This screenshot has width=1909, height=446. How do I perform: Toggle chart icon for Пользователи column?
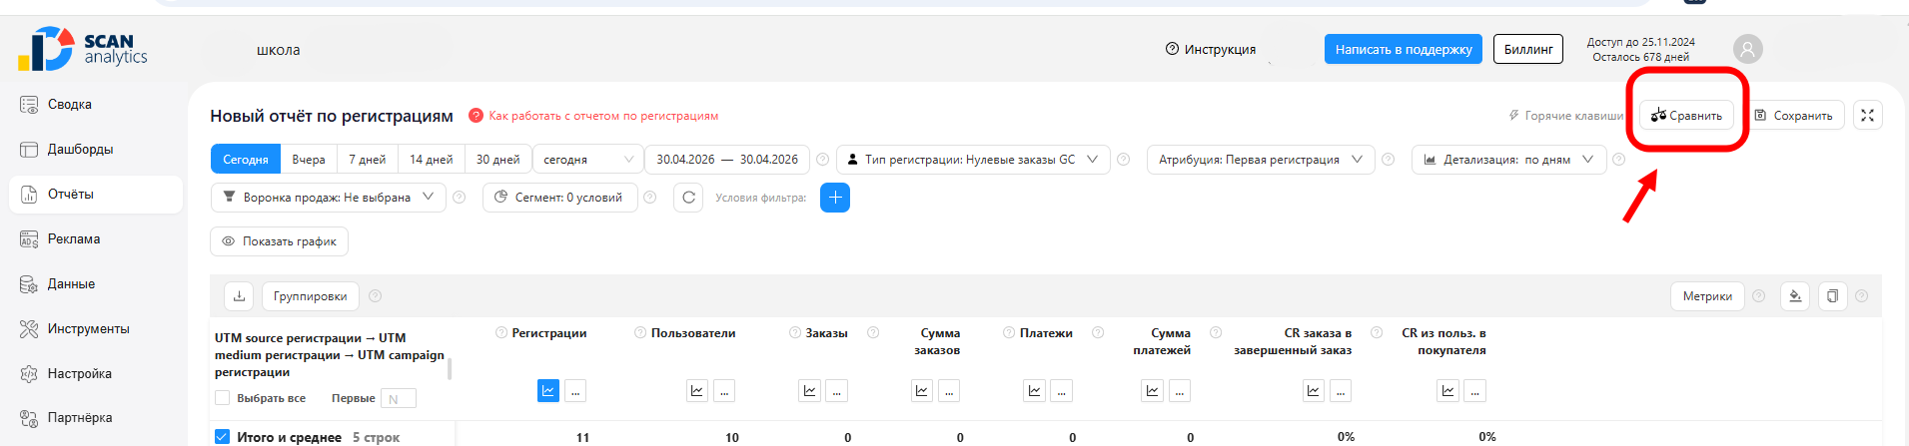(x=697, y=391)
